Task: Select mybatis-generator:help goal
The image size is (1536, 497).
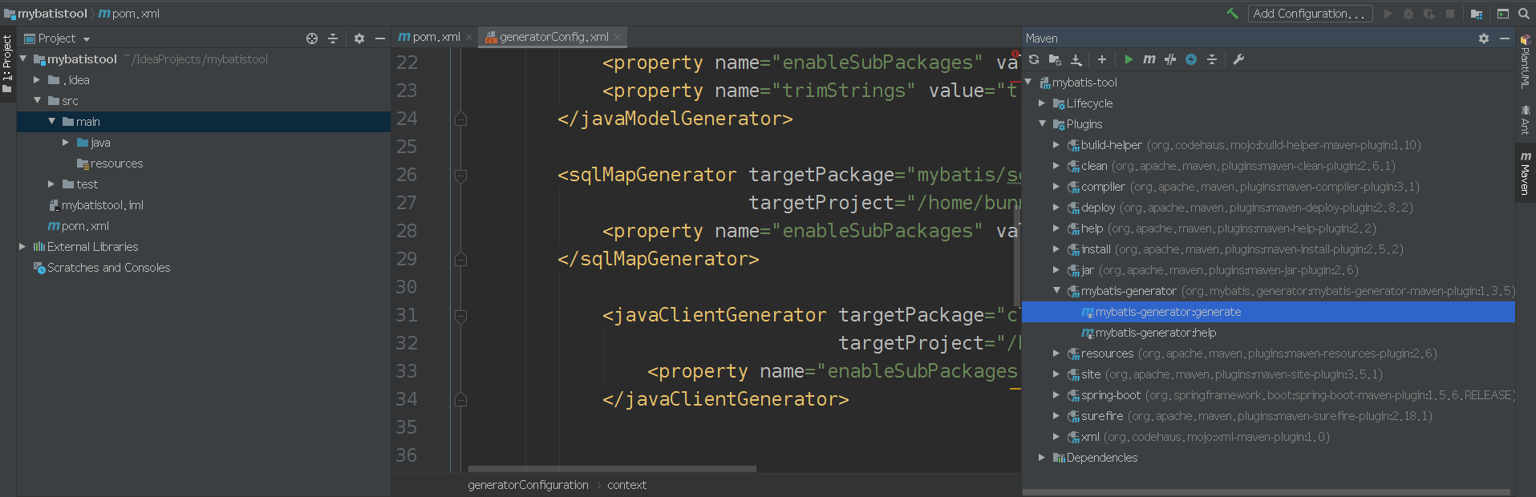Action: (x=1156, y=333)
